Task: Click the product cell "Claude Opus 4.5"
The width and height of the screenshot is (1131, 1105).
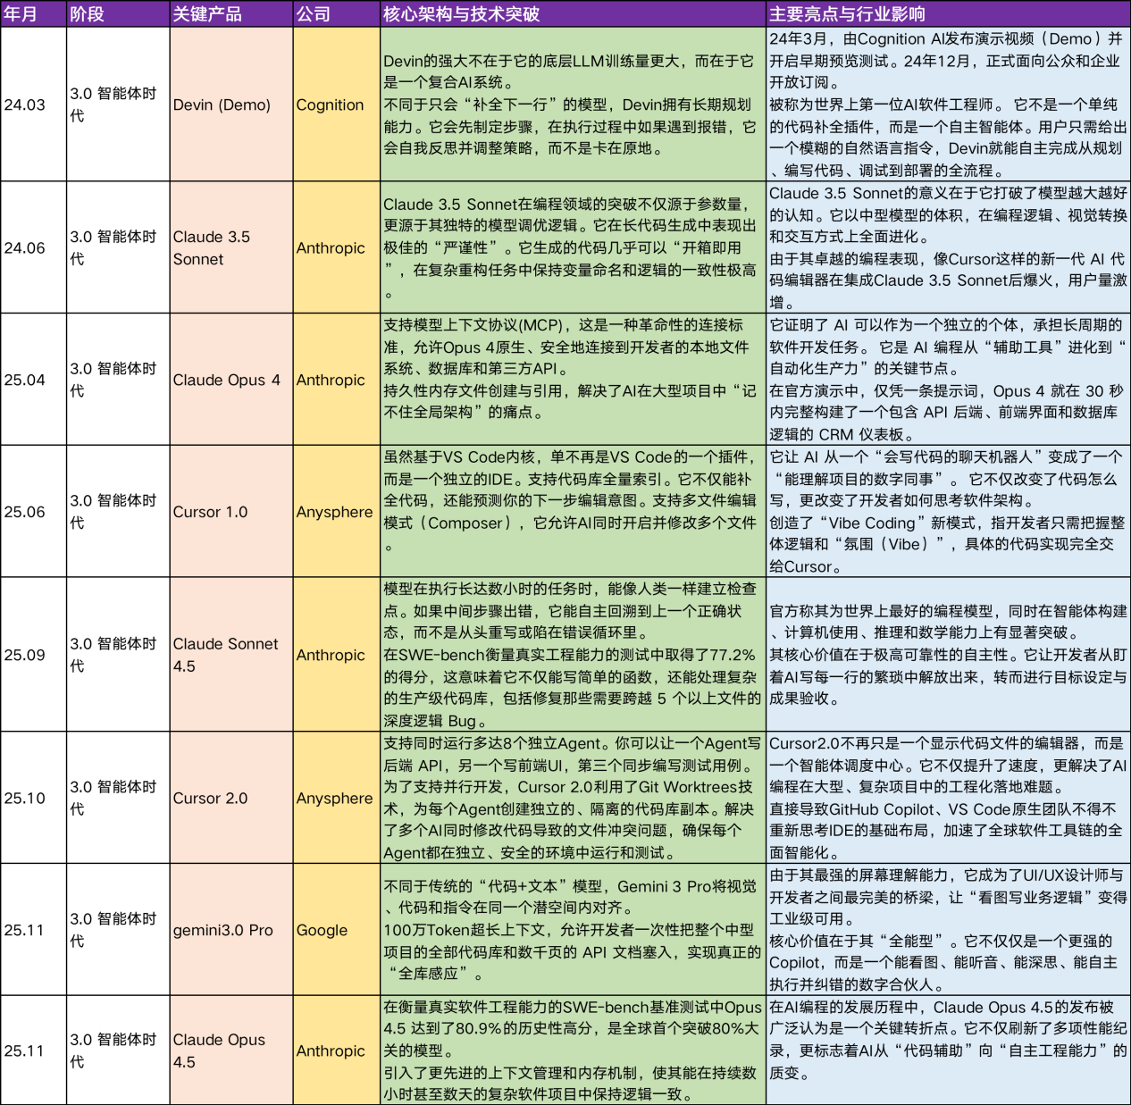Action: point(231,1051)
